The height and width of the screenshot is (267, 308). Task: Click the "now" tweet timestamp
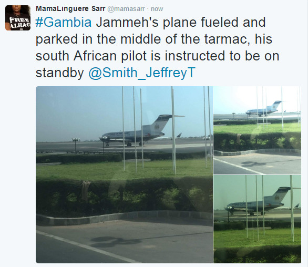157,9
